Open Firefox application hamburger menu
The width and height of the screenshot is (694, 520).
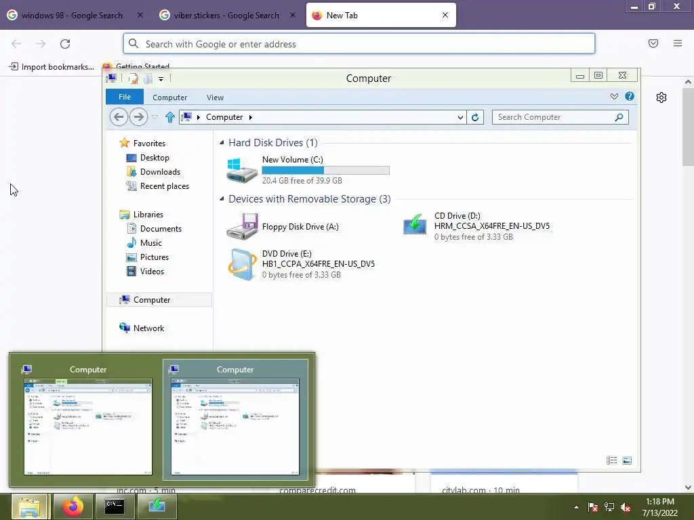678,43
